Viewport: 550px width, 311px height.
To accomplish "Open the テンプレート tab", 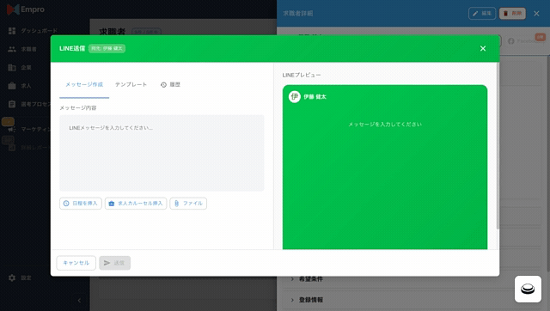I will 131,84.
